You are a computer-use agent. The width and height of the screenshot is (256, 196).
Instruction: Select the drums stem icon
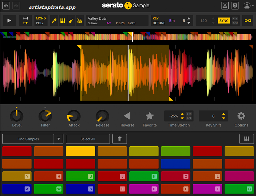80,20
